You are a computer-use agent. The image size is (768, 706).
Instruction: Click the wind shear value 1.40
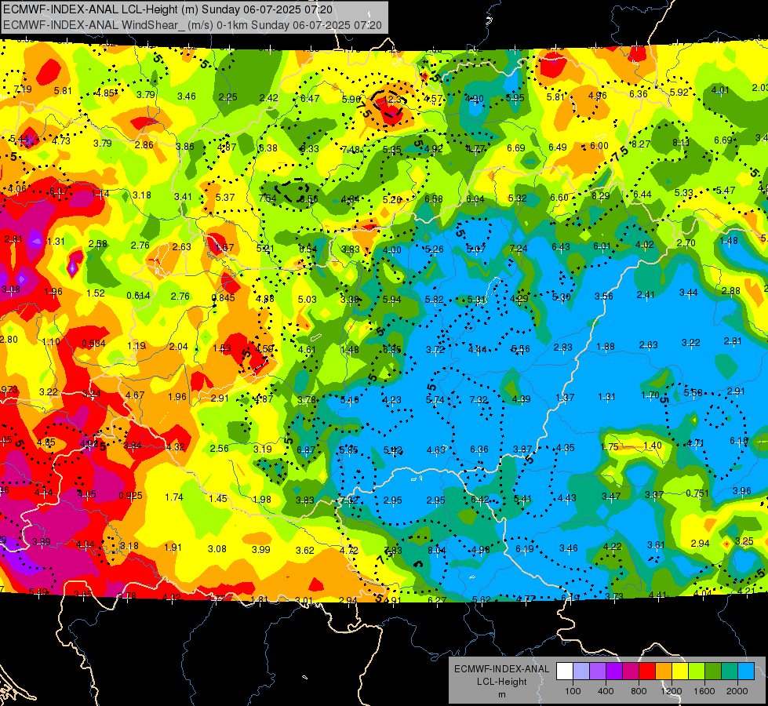[653, 446]
